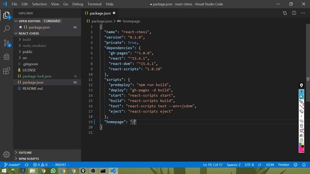The height and width of the screenshot is (174, 310).
Task: Expand the public folder
Action: click(28, 52)
